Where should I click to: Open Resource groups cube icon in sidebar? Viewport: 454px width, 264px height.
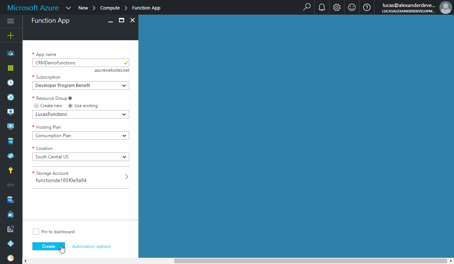pos(11,53)
